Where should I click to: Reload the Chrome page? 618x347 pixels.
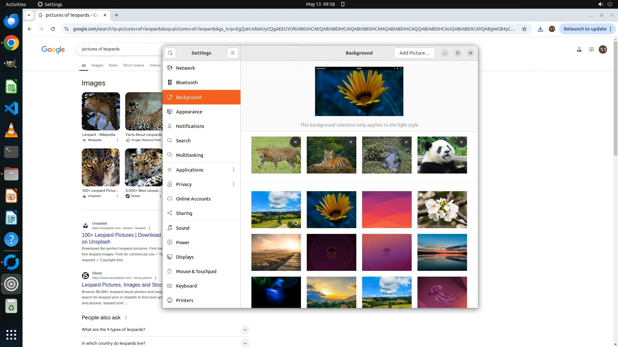coord(53,29)
